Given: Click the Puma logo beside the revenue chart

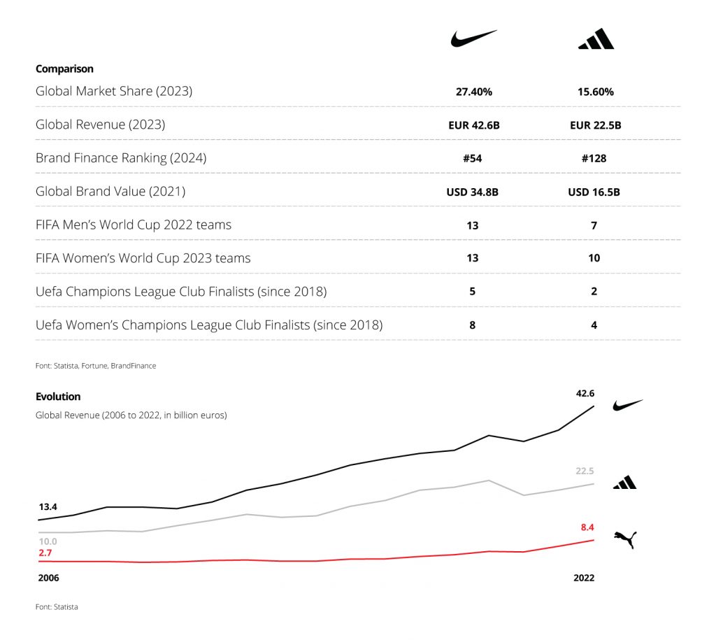Looking at the screenshot, I should (x=625, y=539).
